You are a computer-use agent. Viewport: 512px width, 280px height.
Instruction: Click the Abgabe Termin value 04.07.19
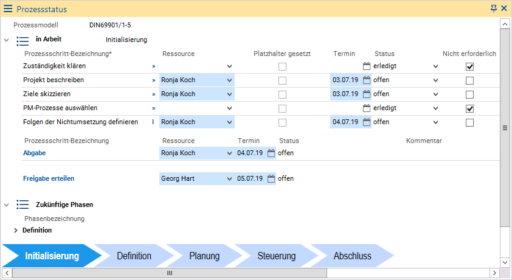point(250,153)
